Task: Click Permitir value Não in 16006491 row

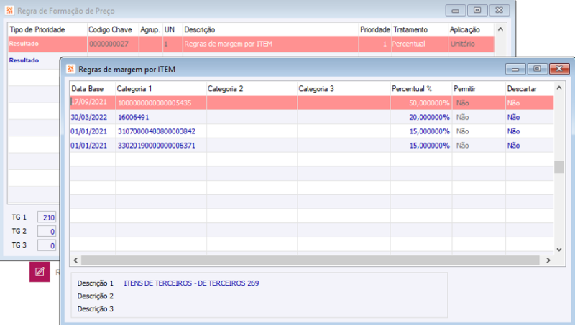Action: [x=462, y=117]
